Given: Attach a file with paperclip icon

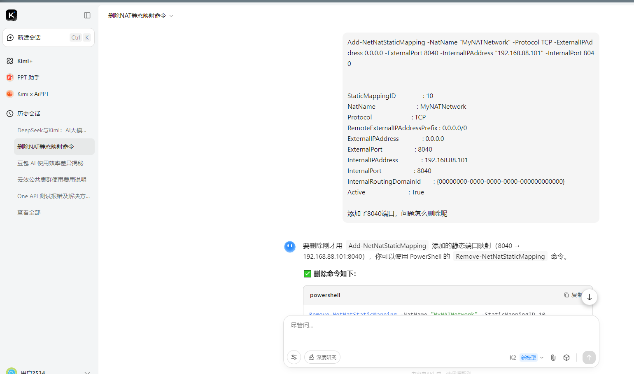Looking at the screenshot, I should [553, 358].
